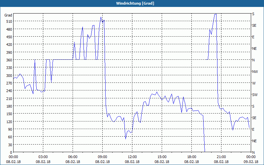Click the 06:00 time label
The width and height of the screenshot is (264, 165).
click(73, 157)
